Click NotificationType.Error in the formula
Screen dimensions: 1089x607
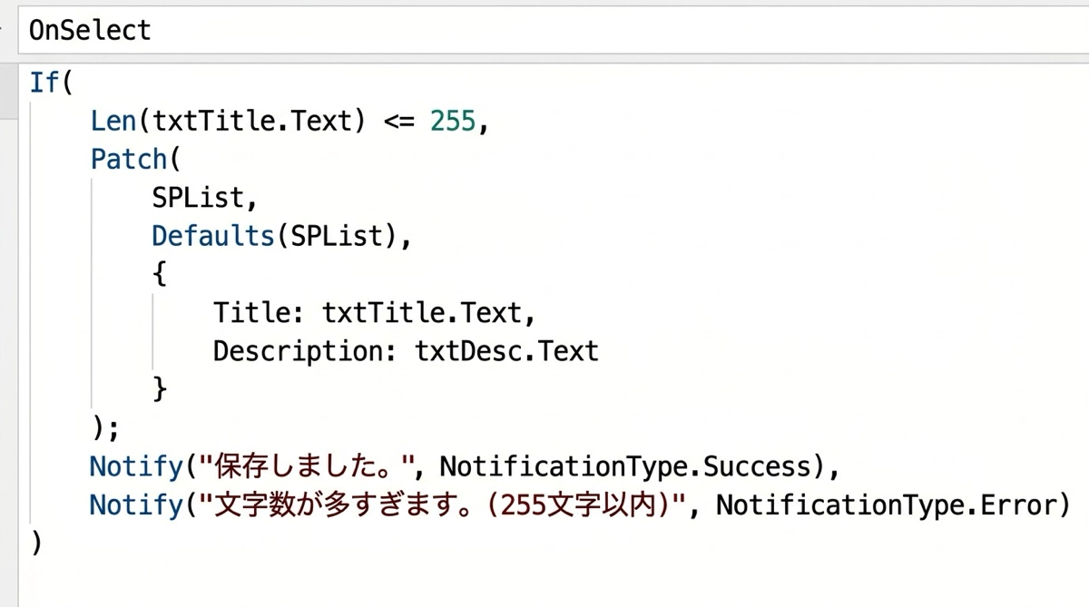click(886, 504)
